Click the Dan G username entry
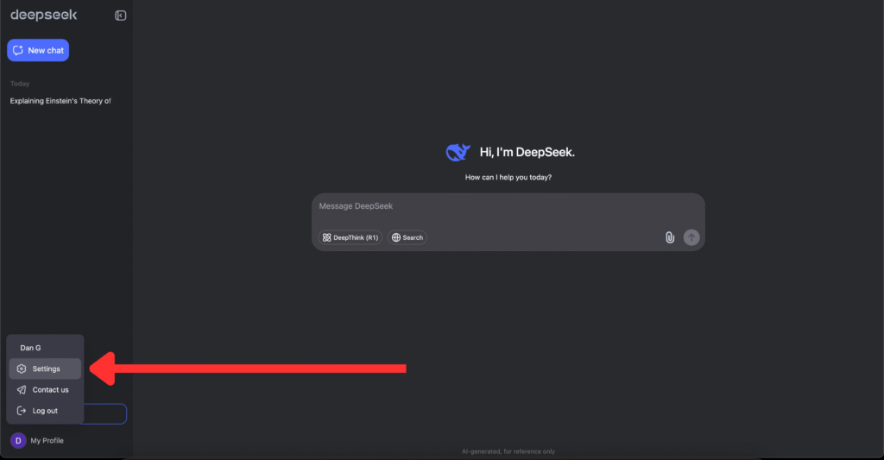 tap(30, 348)
